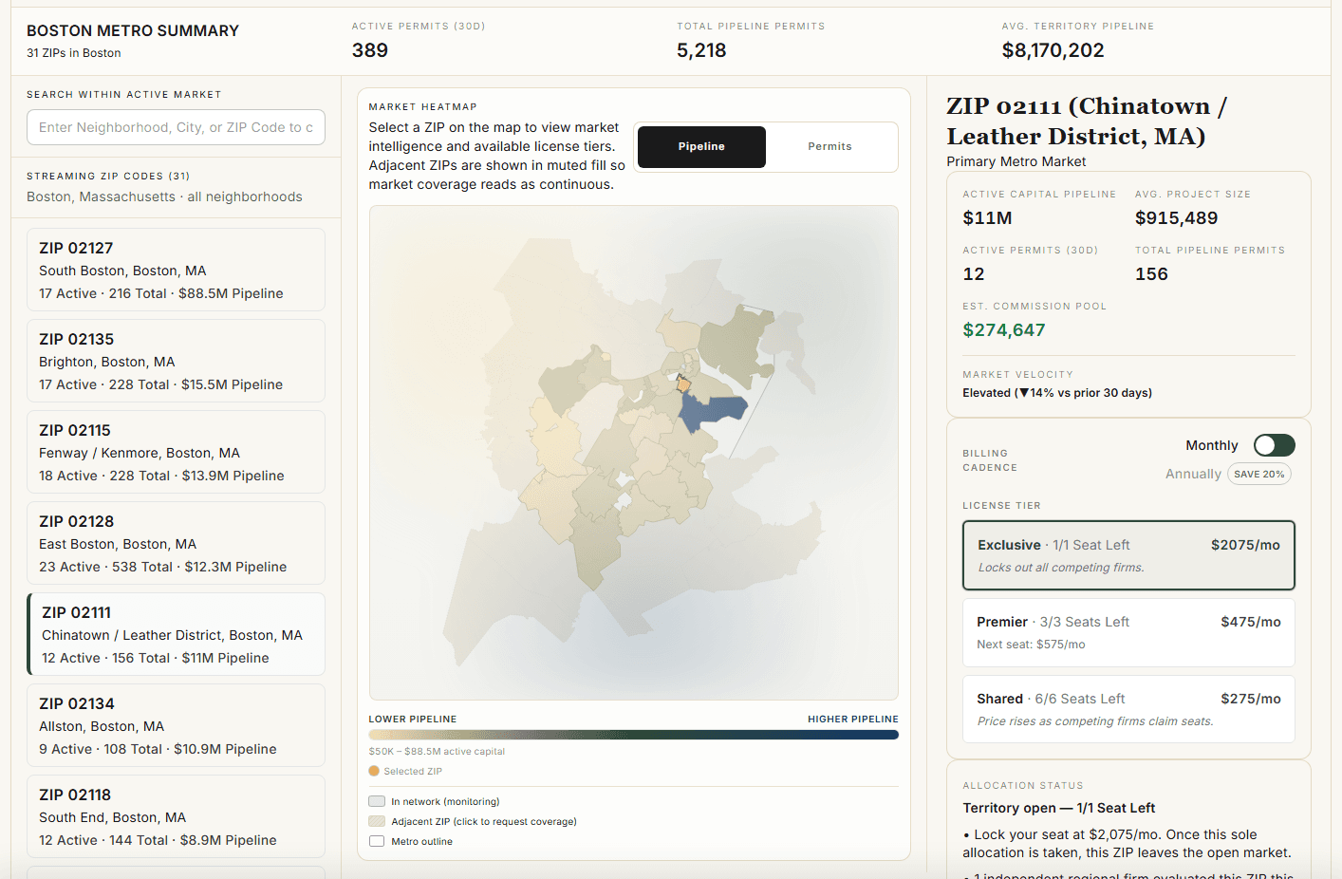The image size is (1342, 879).
Task: Click the Total Pipeline Permits value 5,218
Action: [x=701, y=50]
